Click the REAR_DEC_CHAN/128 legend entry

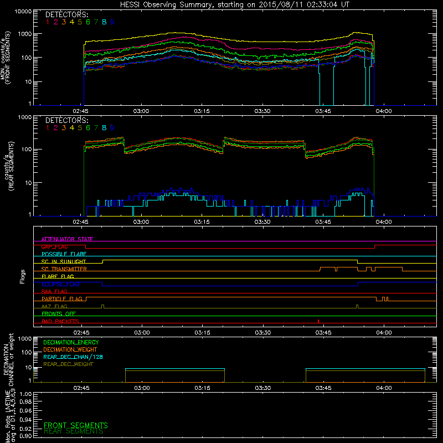pyautogui.click(x=73, y=357)
